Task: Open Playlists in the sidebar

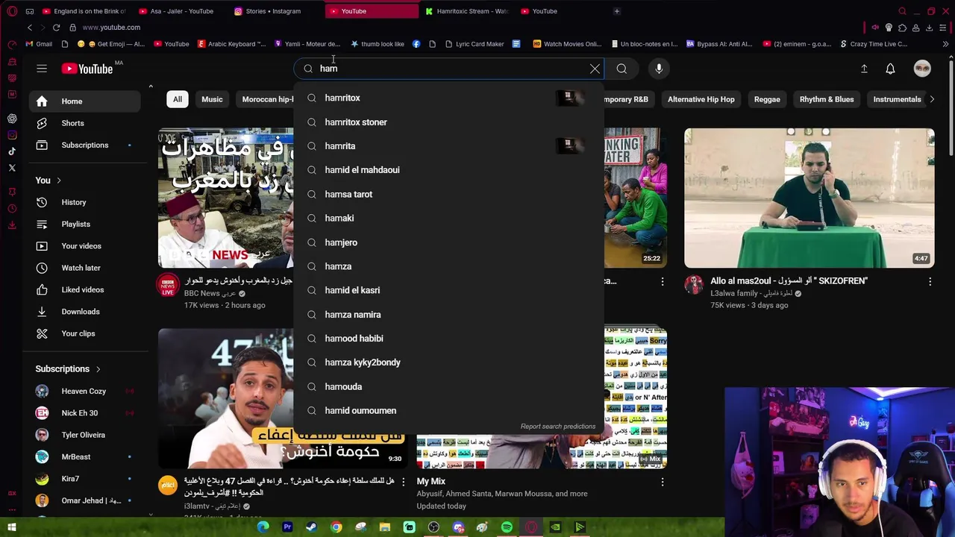Action: (84, 224)
